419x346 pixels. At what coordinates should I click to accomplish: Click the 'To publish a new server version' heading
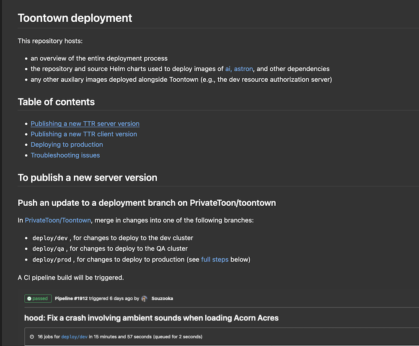[88, 178]
